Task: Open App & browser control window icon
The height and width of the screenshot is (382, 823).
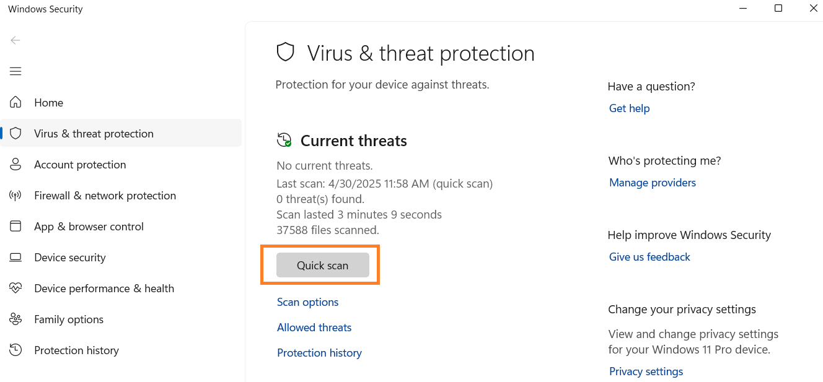Action: click(x=15, y=227)
